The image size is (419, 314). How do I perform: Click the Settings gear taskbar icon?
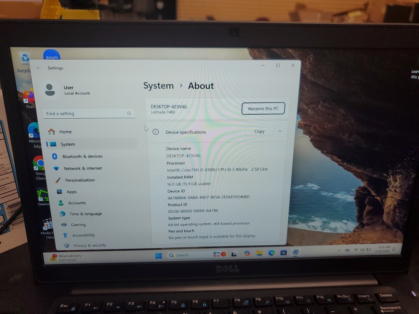tap(296, 252)
